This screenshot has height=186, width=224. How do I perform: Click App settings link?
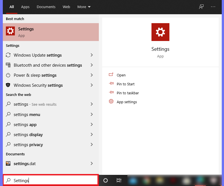click(x=127, y=102)
